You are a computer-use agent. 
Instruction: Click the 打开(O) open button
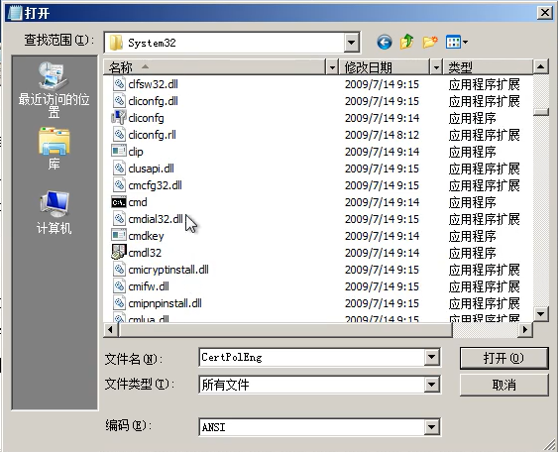[503, 358]
